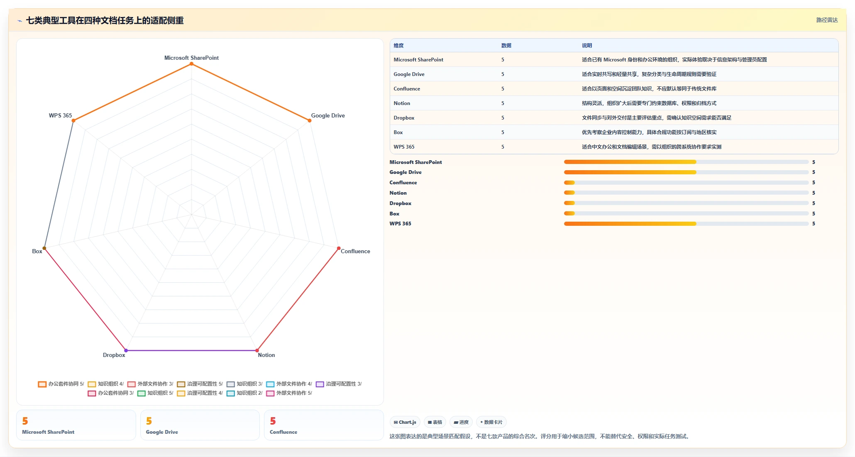Image resolution: width=855 pixels, height=457 pixels.
Task: Click the Notion progress bar
Action: pos(686,193)
